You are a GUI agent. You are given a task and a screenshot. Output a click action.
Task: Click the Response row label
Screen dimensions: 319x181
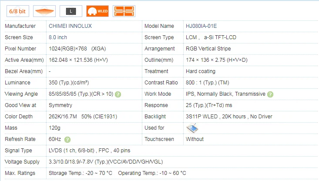click(x=156, y=105)
